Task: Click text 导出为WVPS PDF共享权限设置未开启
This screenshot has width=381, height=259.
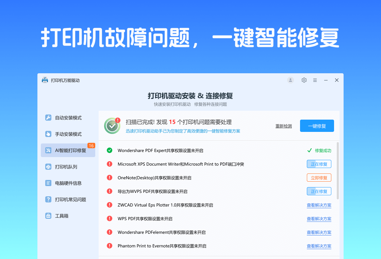Action: click(153, 191)
